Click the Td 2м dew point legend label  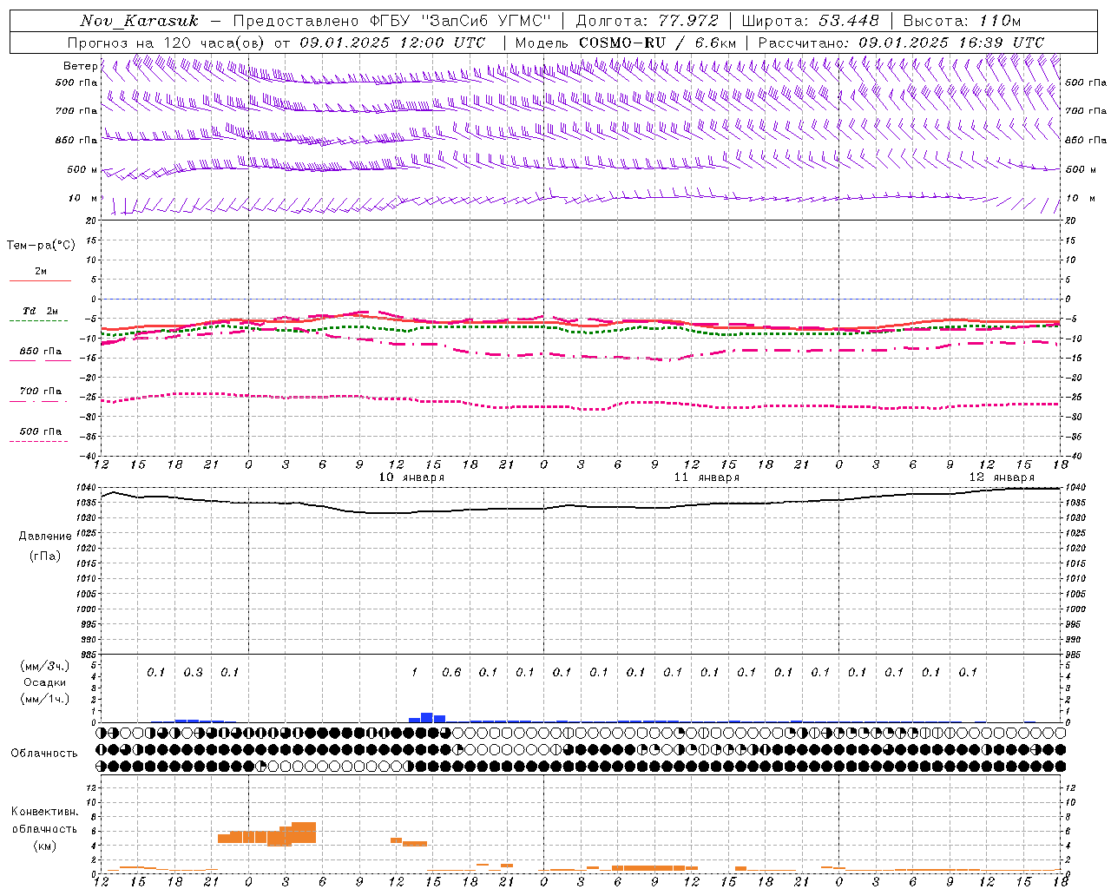pyautogui.click(x=41, y=311)
